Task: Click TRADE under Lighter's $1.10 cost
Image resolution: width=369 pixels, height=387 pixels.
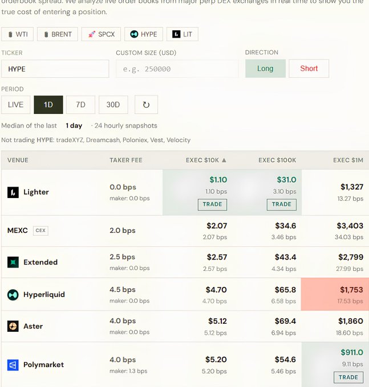Action: click(213, 204)
